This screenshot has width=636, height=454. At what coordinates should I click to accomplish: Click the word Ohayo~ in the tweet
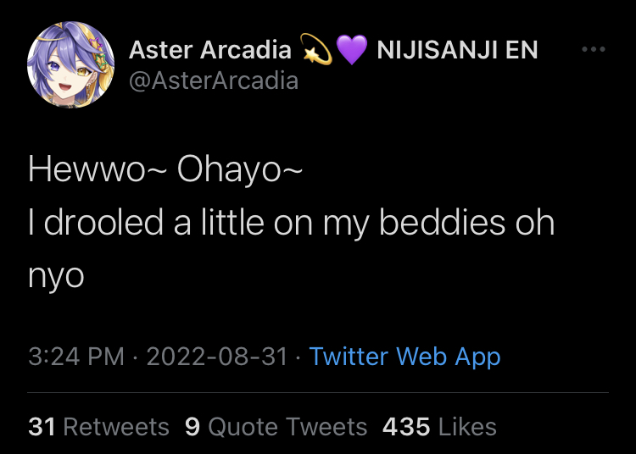(239, 169)
